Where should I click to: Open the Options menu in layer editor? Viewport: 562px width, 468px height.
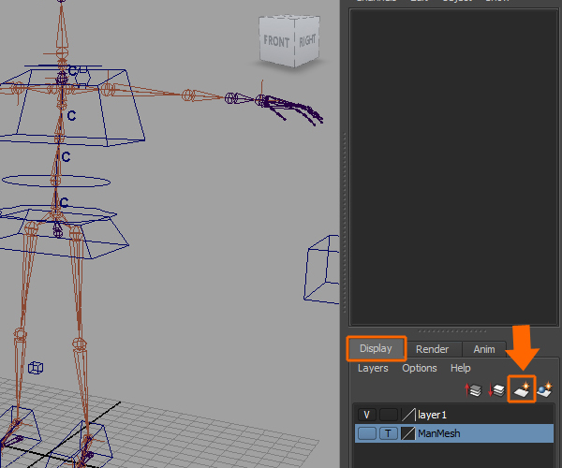[x=420, y=368]
